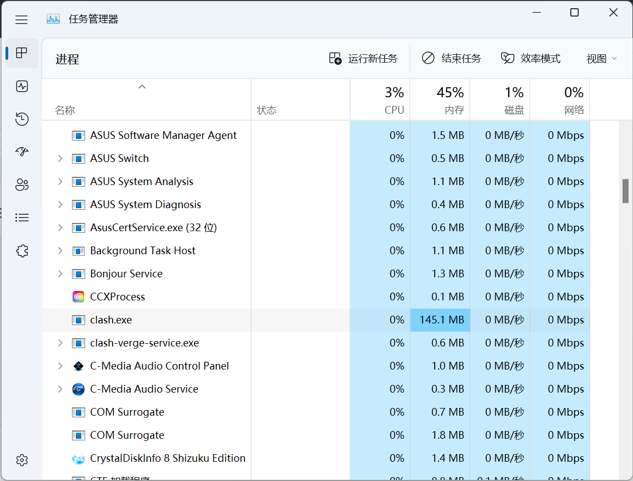
Task: Maximize the Task Manager window
Action: (x=574, y=13)
